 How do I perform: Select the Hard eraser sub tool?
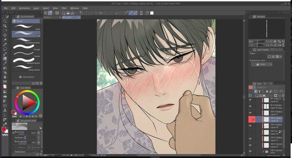(26, 27)
